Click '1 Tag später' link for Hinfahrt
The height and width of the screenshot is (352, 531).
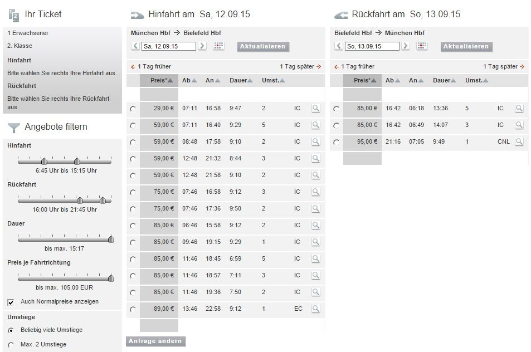pos(300,66)
